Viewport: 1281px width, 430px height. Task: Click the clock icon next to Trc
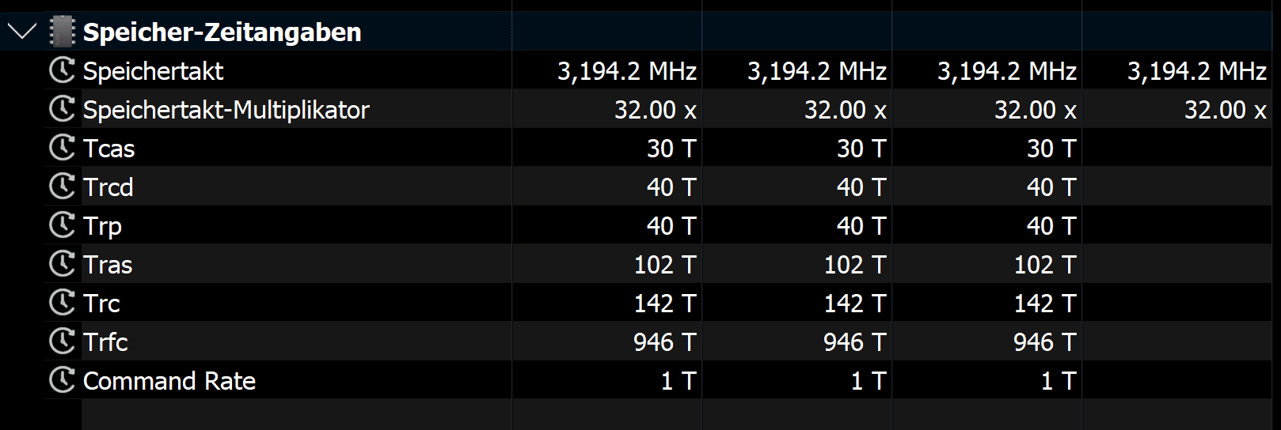(62, 303)
